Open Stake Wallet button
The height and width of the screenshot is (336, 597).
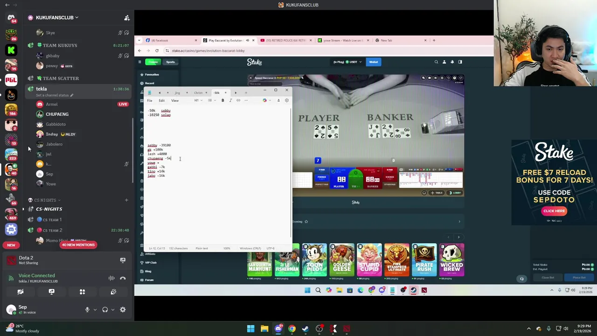coord(374,62)
